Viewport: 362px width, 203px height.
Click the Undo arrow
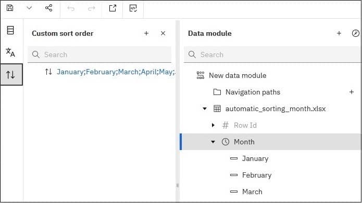click(x=71, y=8)
